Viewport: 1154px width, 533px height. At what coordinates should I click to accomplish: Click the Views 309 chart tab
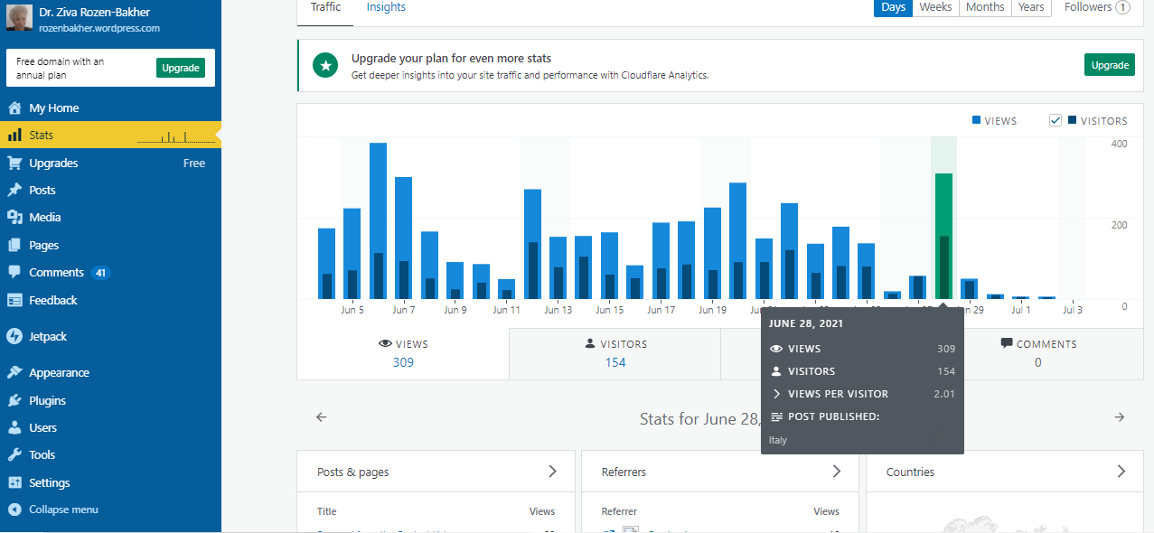(x=403, y=353)
